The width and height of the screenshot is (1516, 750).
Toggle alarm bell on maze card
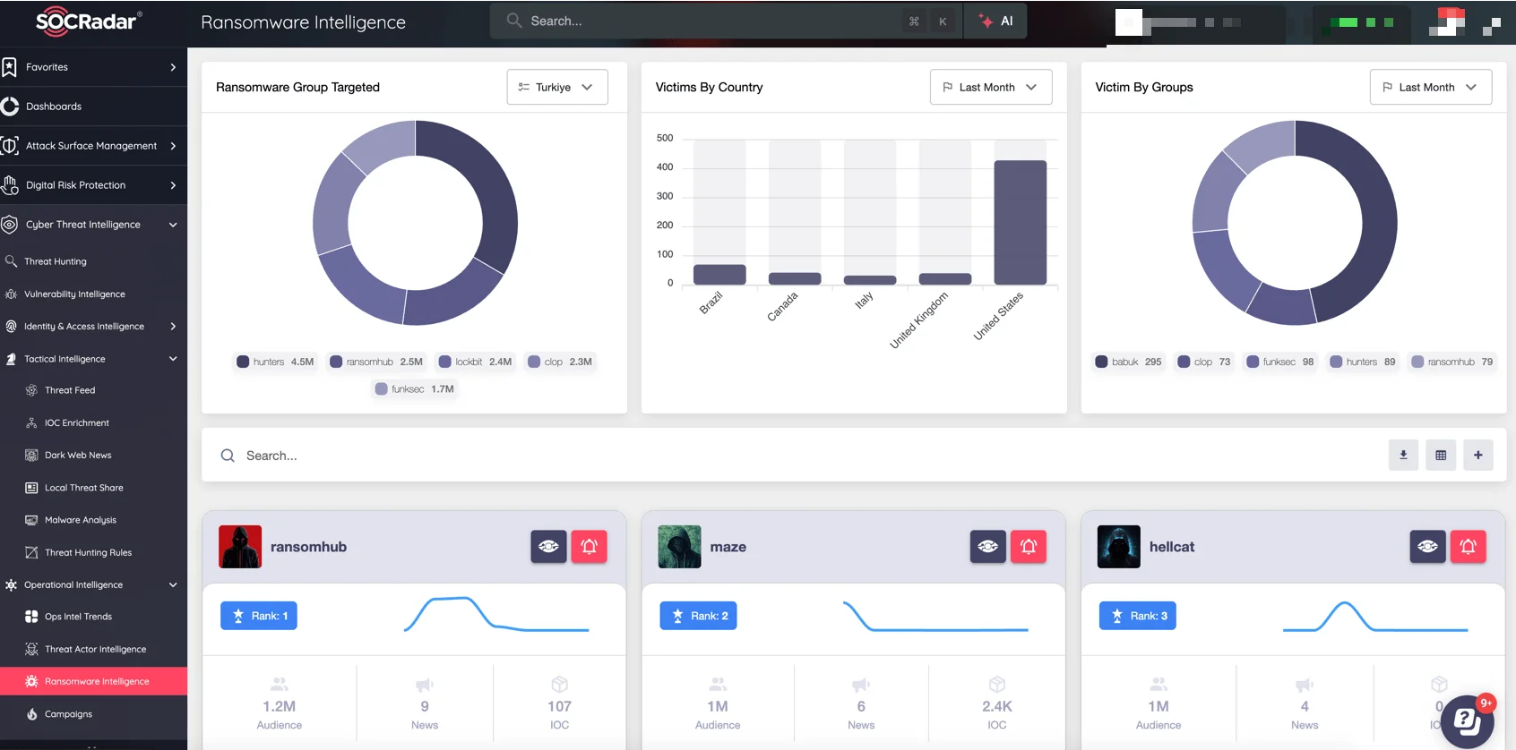1029,546
